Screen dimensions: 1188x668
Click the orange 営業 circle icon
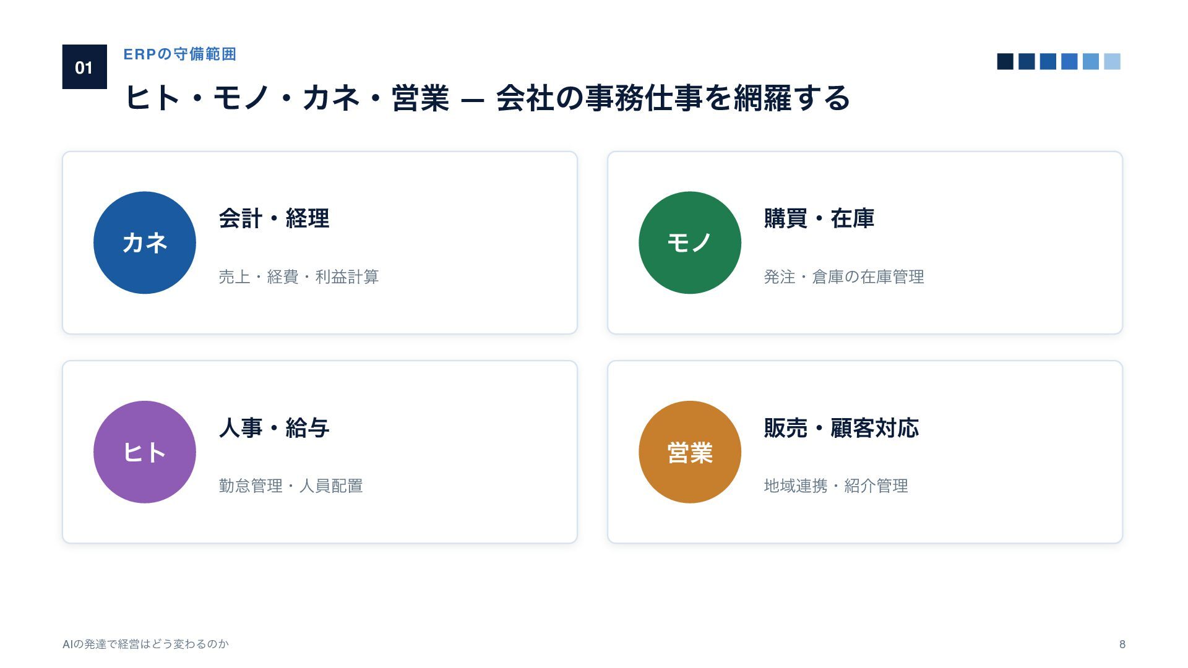690,452
